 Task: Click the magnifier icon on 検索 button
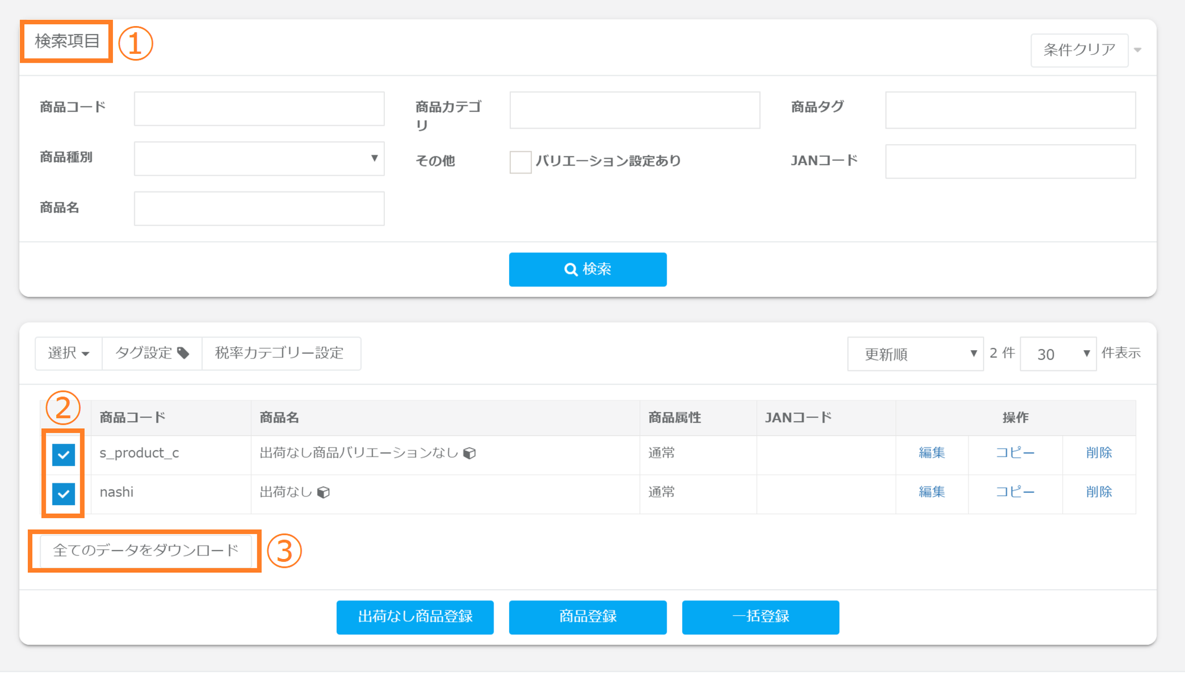[571, 270]
